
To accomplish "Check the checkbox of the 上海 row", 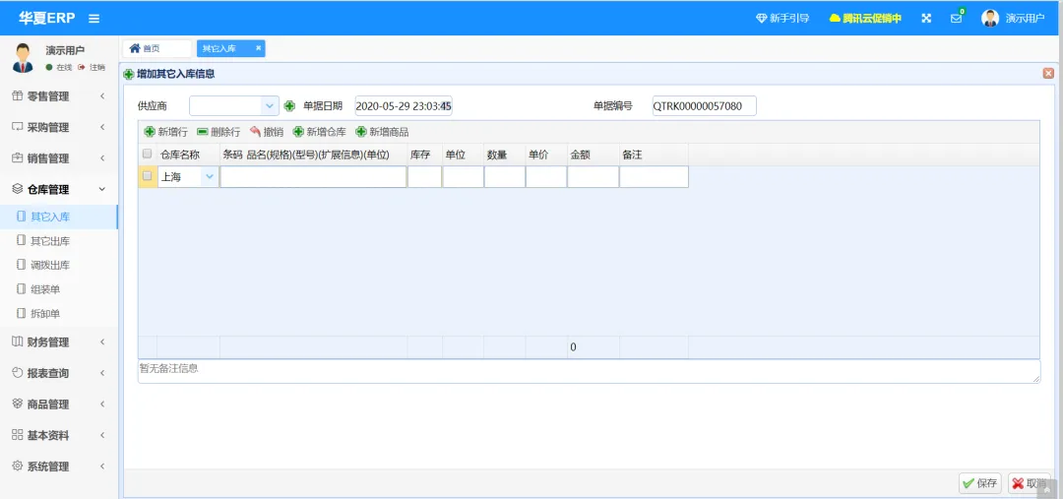I will pyautogui.click(x=147, y=176).
